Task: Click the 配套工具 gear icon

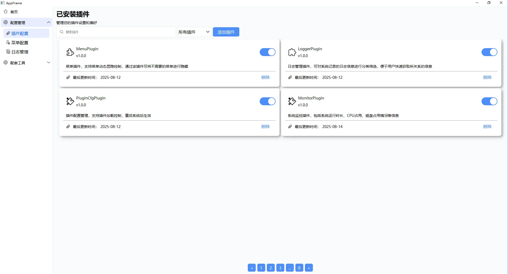Action: pyautogui.click(x=6, y=63)
